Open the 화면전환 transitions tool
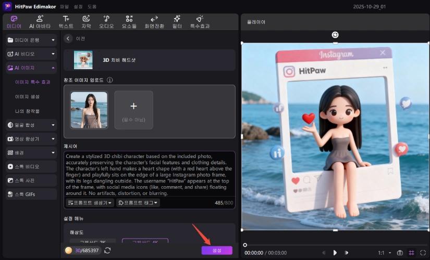 [154, 22]
